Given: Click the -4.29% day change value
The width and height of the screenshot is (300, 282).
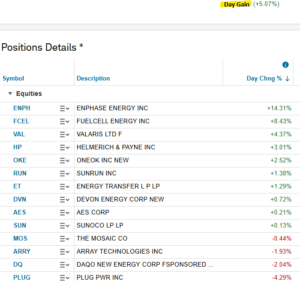Looking at the screenshot, I should [x=281, y=277].
